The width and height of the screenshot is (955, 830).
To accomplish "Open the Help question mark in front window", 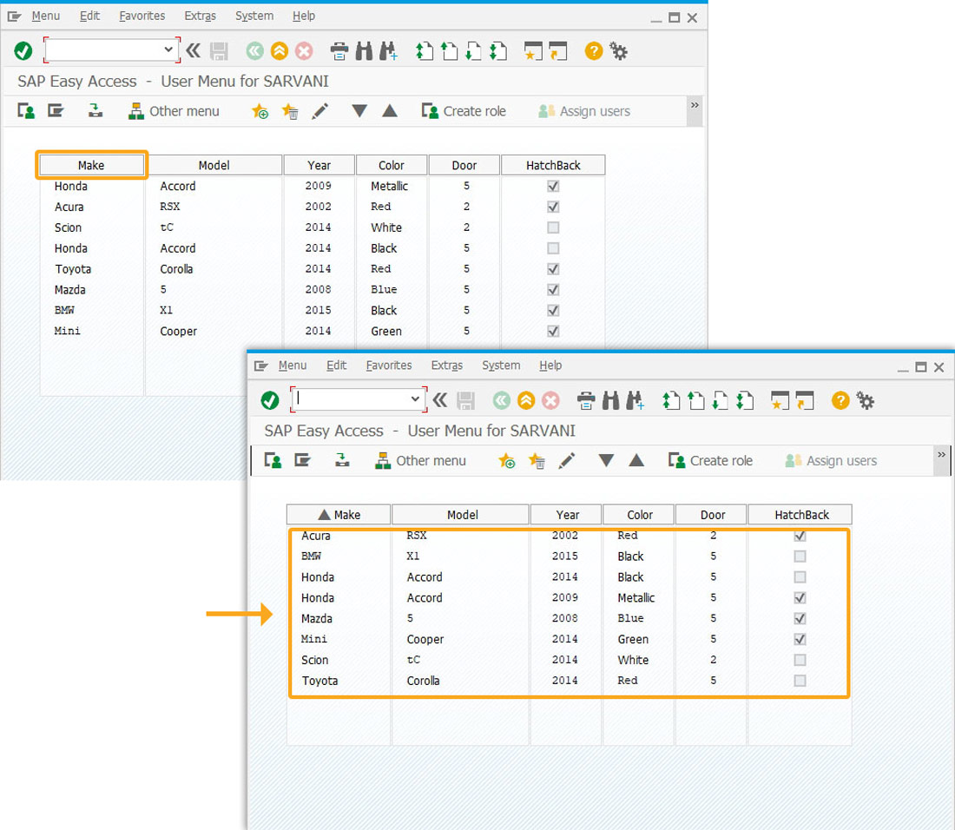I will coord(840,401).
